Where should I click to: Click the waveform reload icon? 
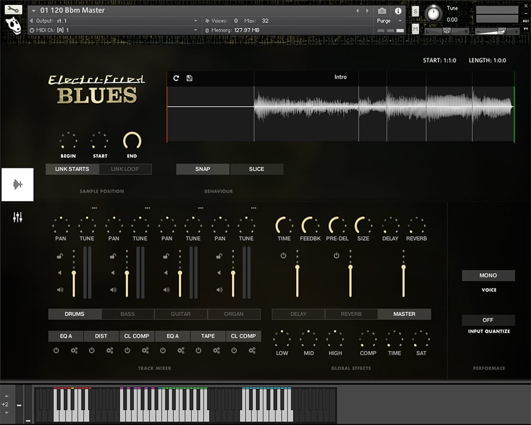(176, 78)
